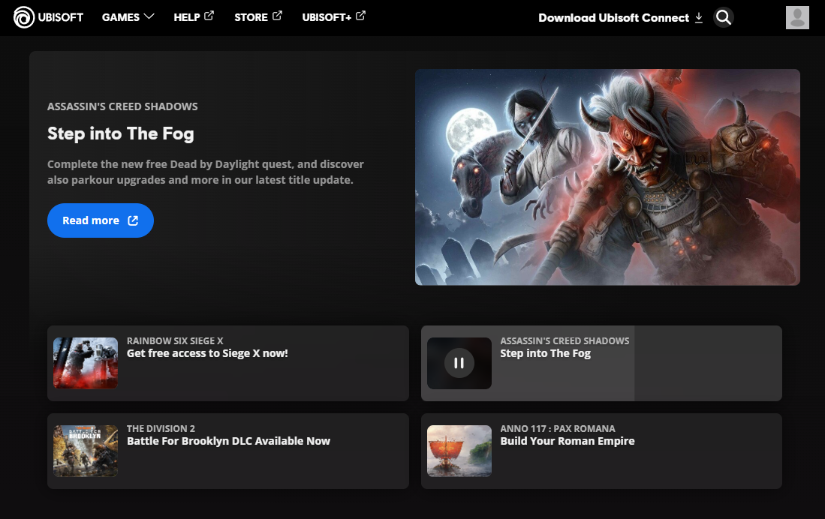The image size is (825, 519).
Task: Click Download Ubisoft Connect link
Action: tap(620, 18)
